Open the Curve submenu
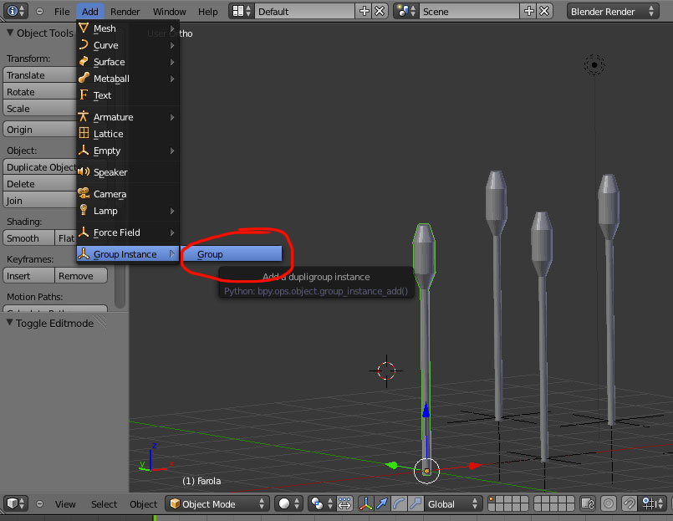This screenshot has height=521, width=673. 127,45
